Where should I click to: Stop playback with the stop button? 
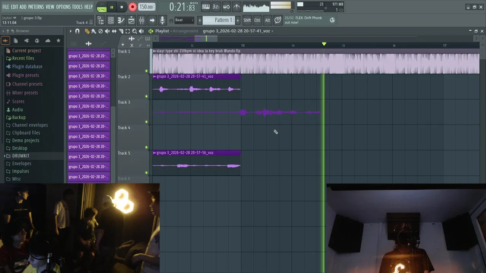(121, 7)
